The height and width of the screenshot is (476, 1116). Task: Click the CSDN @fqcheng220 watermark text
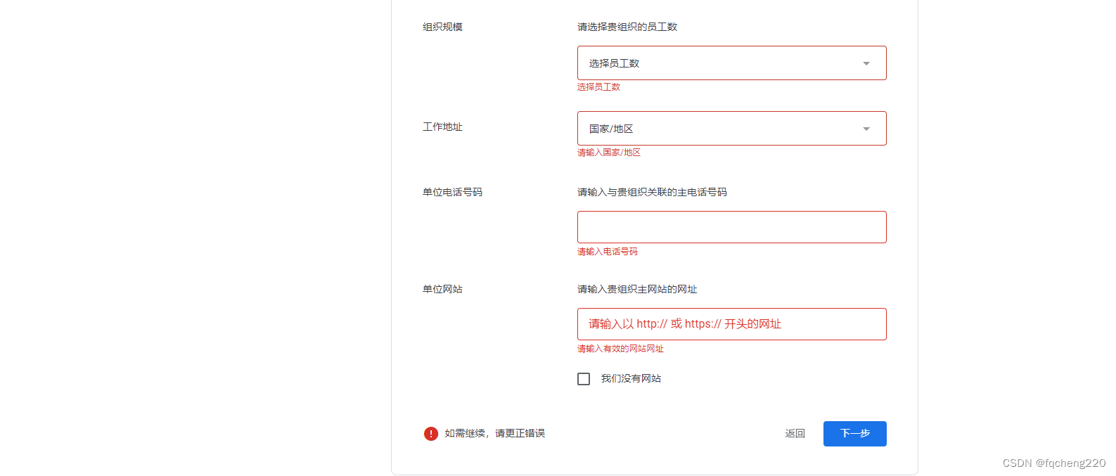pyautogui.click(x=1046, y=463)
